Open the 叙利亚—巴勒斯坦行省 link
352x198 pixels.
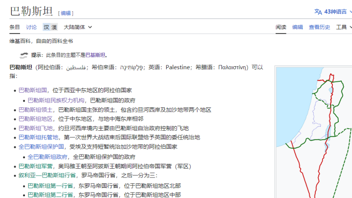coord(47,175)
